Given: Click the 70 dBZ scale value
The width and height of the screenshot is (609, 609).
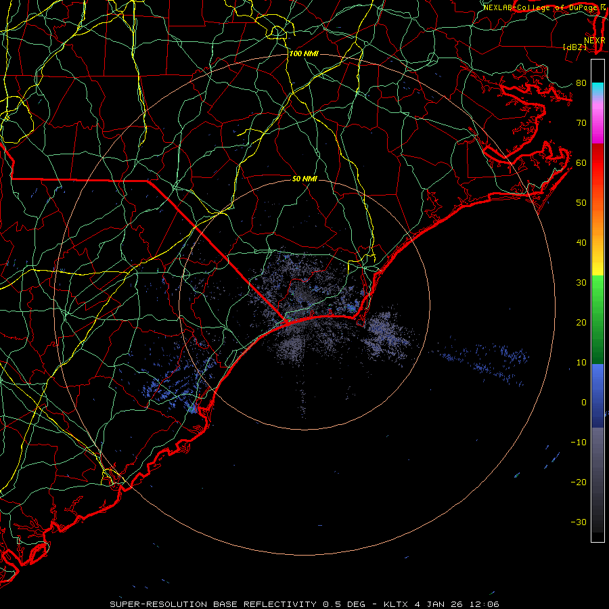Looking at the screenshot, I should click(x=581, y=122).
